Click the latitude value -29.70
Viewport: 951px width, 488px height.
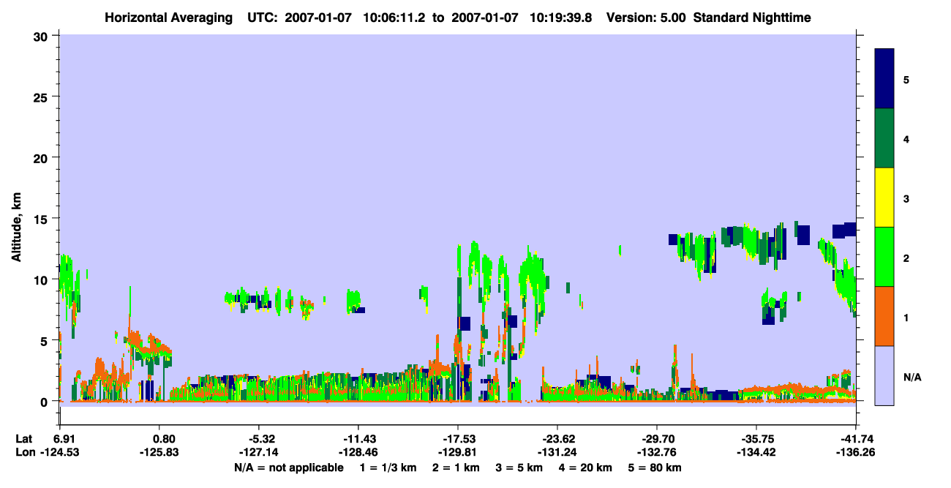pyautogui.click(x=657, y=439)
